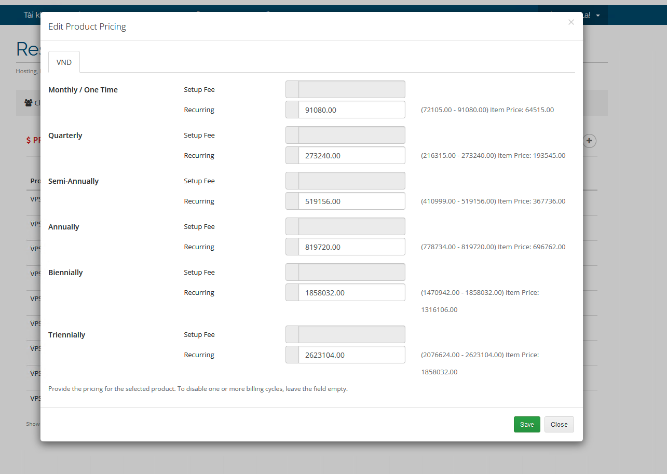Click the Quarterly Setup Fee field
This screenshot has width=667, height=474.
pos(351,135)
